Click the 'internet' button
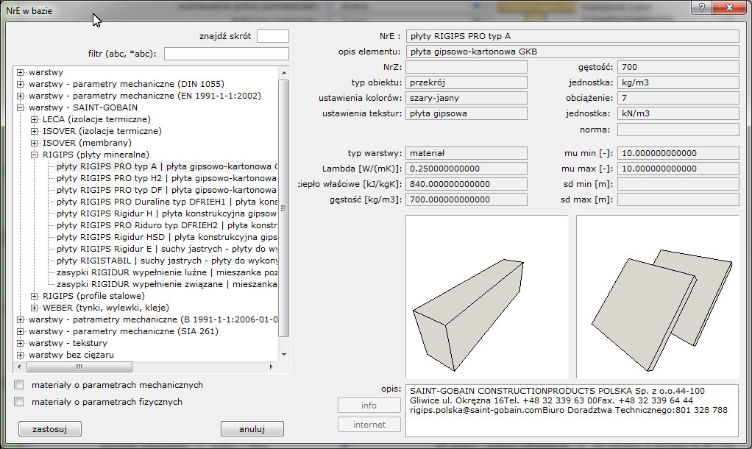Screen dimensions: 752x449 coord(369,425)
